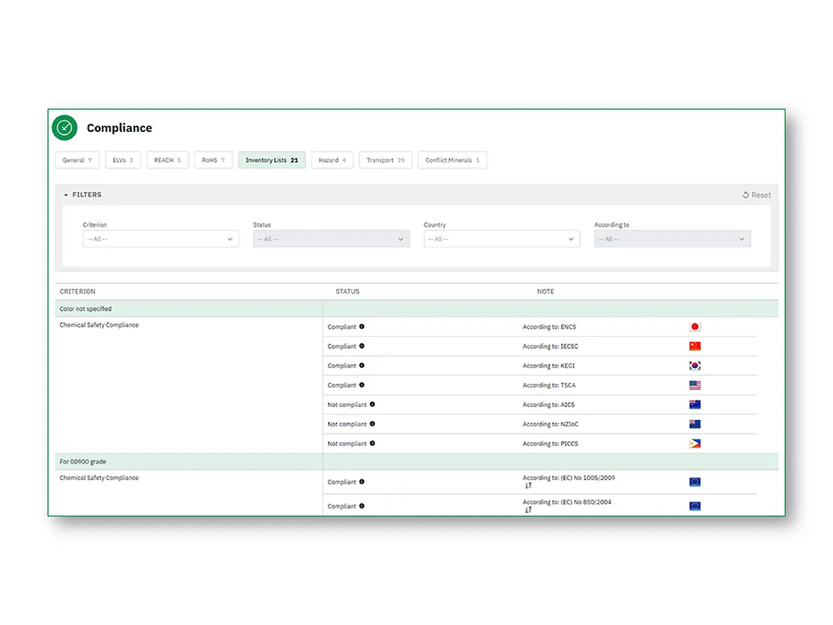Click the green Compliance checkmark icon
This screenshot has height=625, width=833.
point(64,128)
